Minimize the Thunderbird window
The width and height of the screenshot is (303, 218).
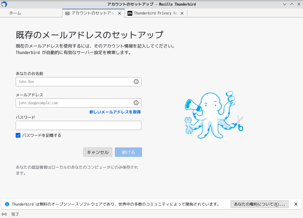point(284,4)
